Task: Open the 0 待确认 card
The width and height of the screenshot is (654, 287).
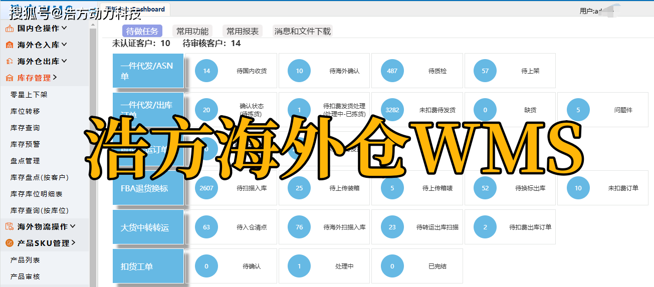Action: coord(231,266)
